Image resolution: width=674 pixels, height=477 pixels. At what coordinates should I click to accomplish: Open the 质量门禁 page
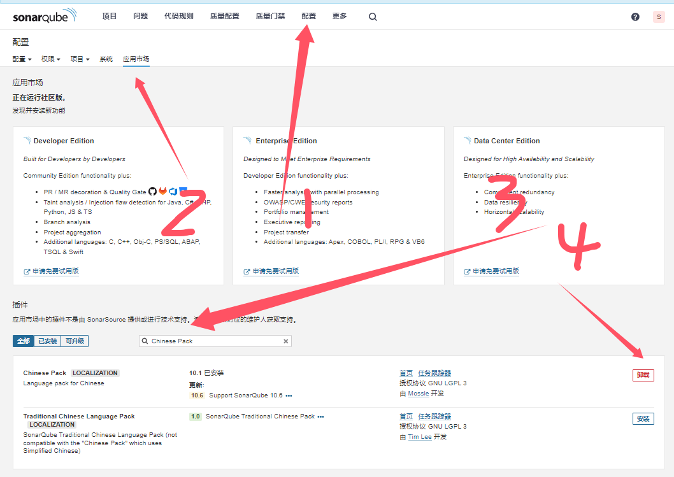[x=270, y=17]
